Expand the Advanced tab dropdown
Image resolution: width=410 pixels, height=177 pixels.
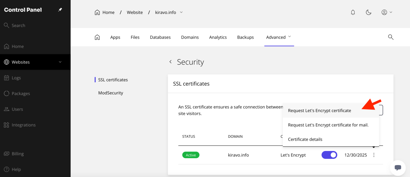click(x=289, y=37)
